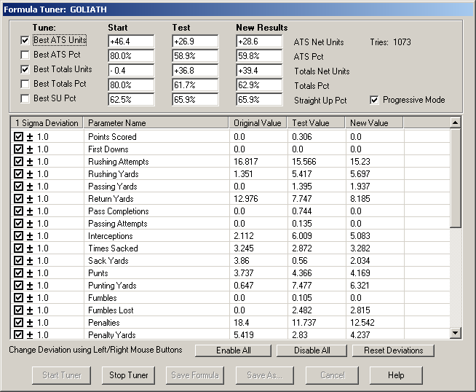This screenshot has height=392, width=476.
Task: Click the Totals Pct Test field 61.7%
Action: [195, 85]
